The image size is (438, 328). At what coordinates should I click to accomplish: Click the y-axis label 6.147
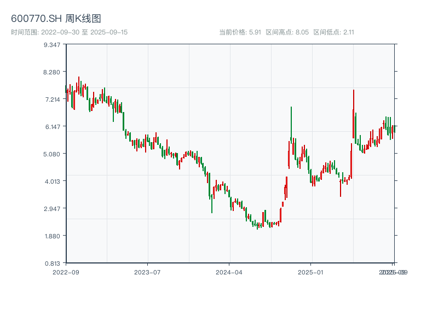53,127
